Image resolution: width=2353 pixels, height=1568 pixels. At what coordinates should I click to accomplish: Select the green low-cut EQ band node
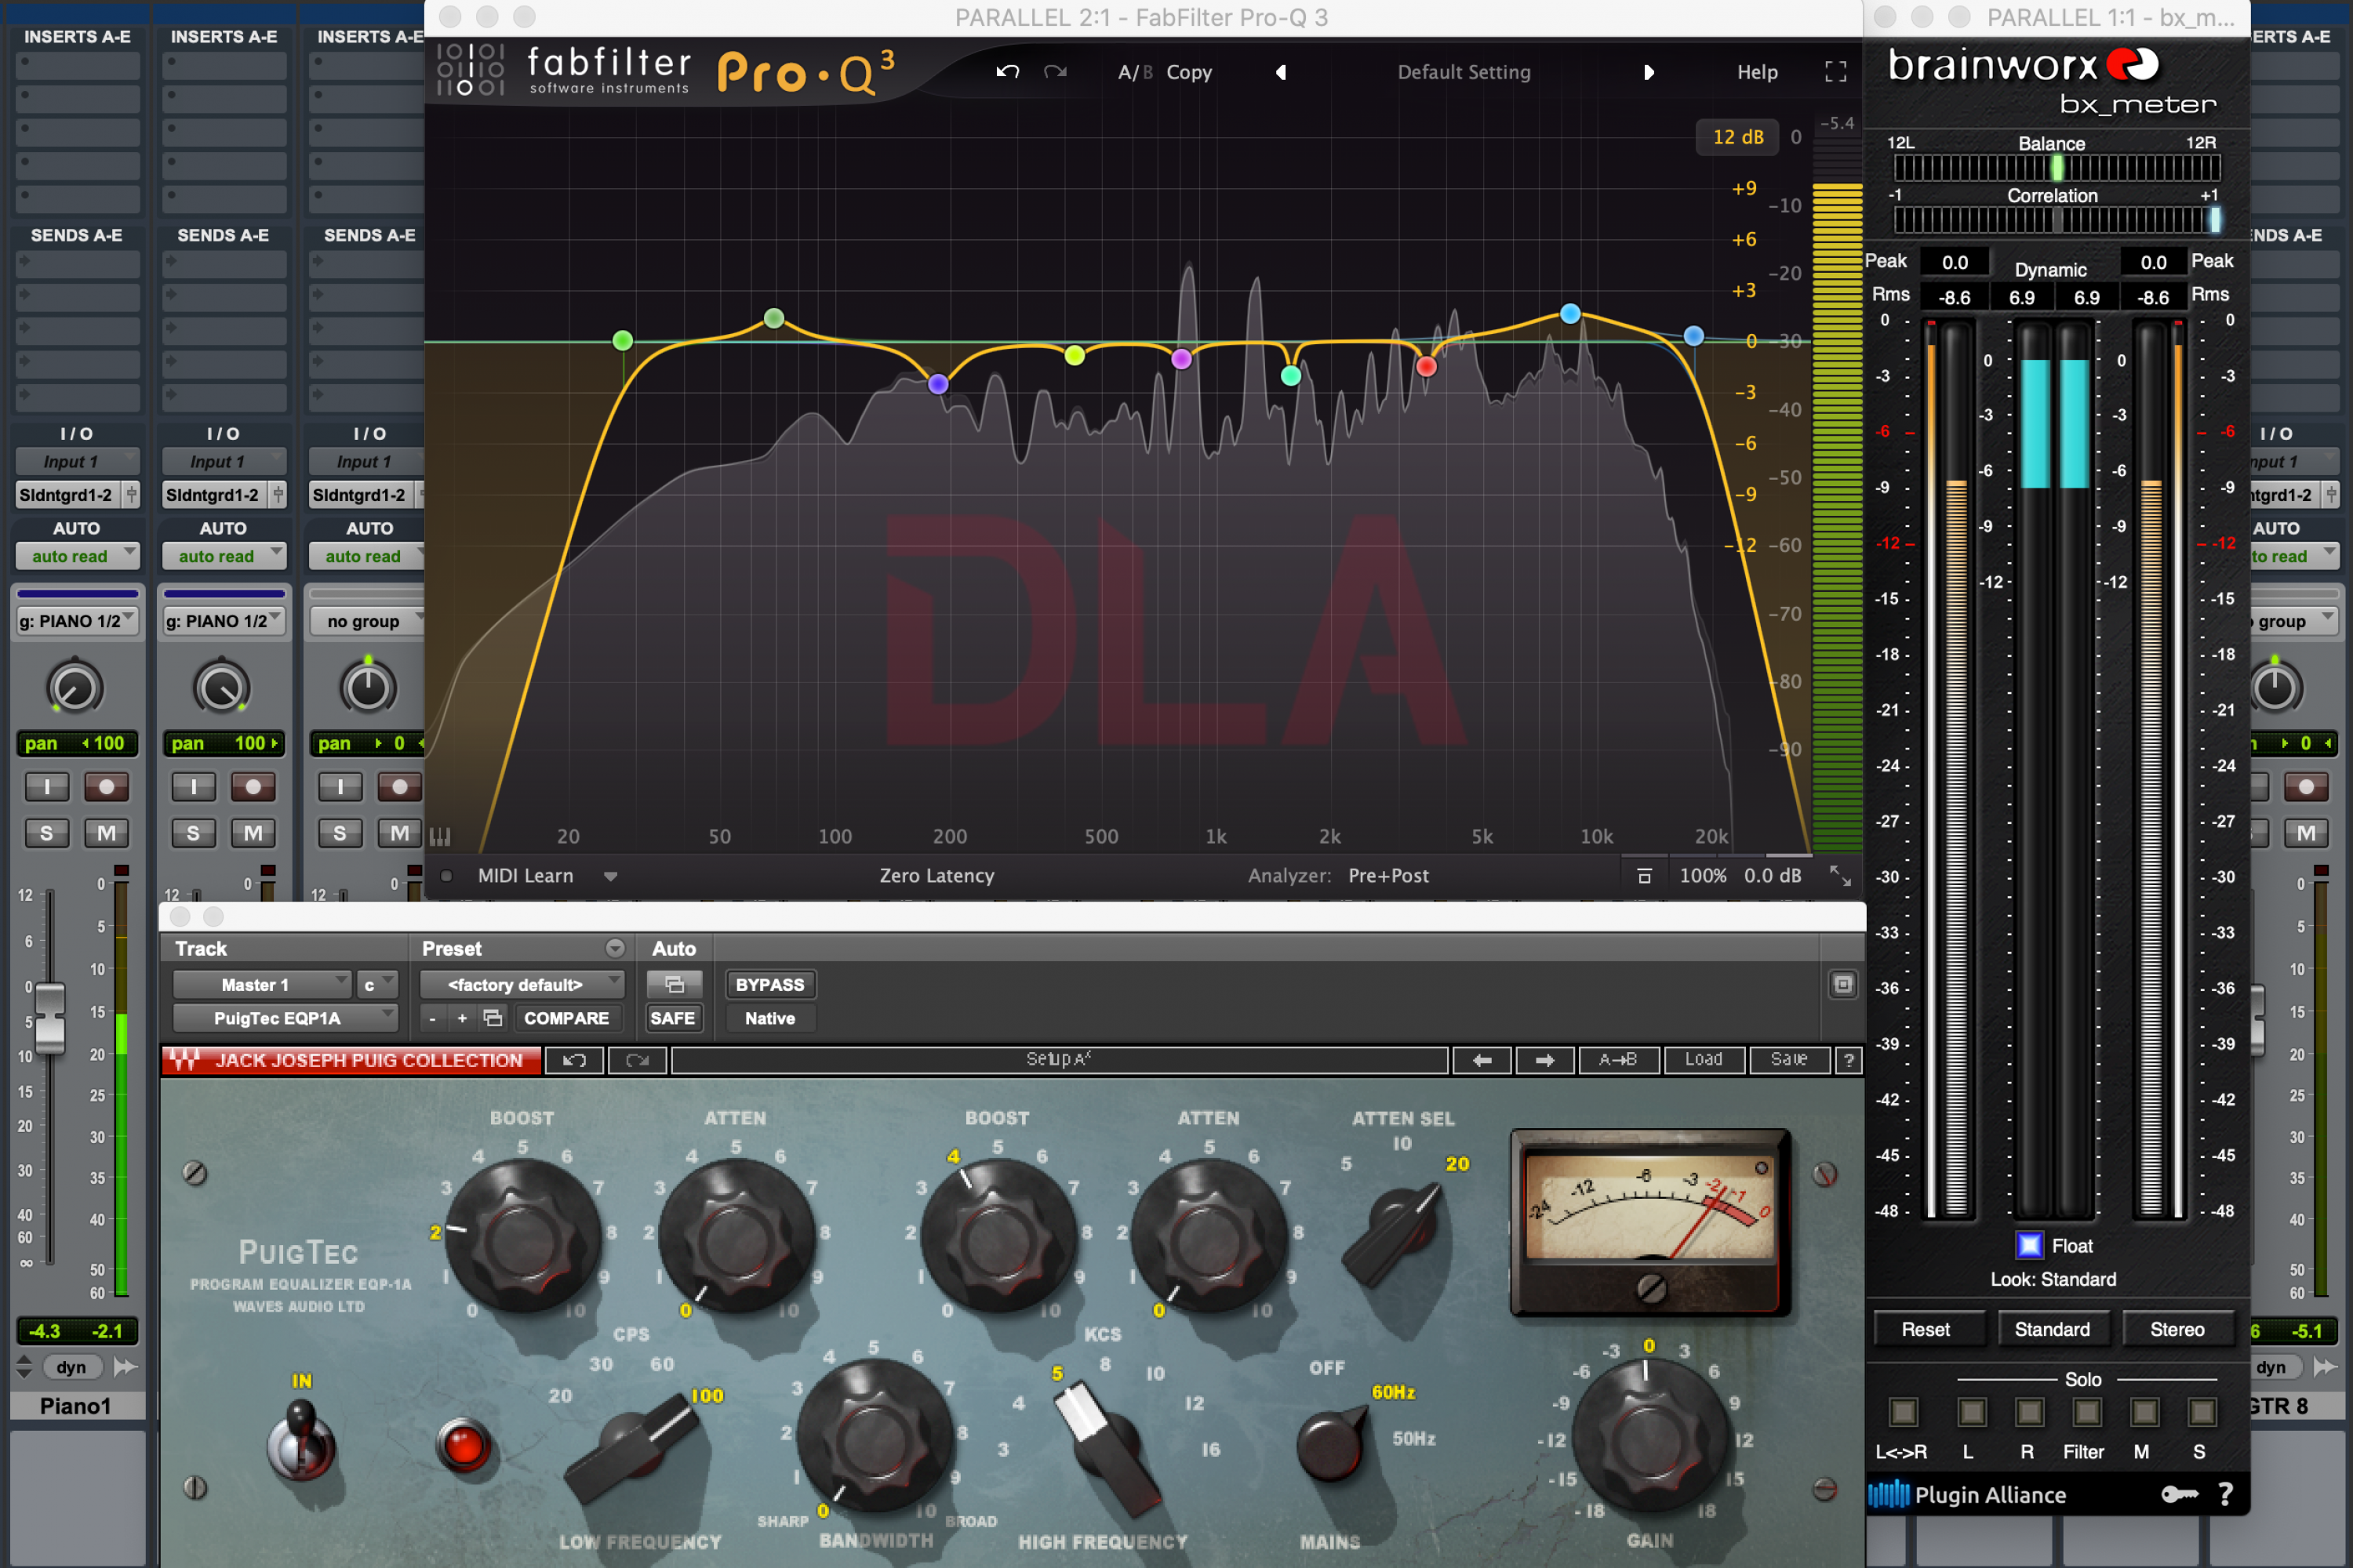pyautogui.click(x=622, y=341)
